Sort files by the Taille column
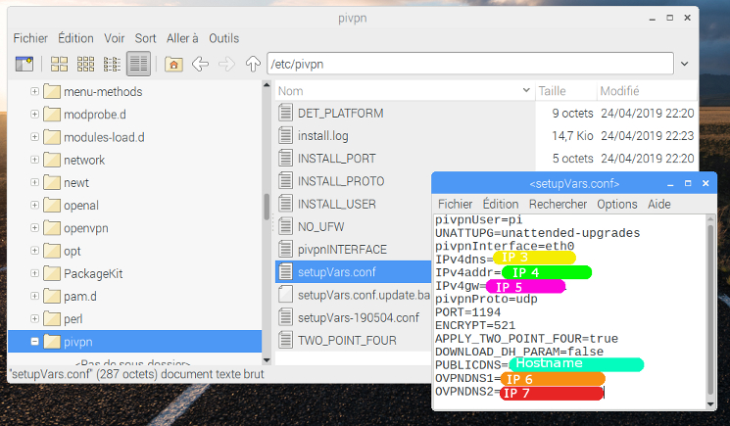 565,91
